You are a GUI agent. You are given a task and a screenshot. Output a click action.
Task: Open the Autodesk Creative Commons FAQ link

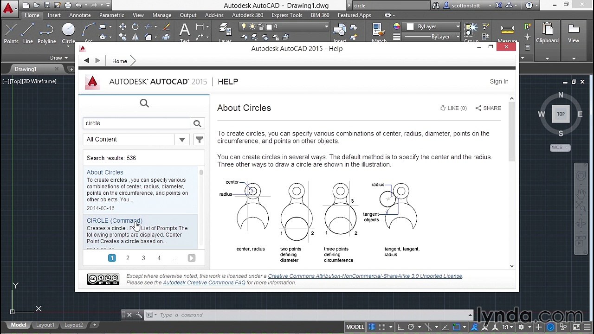(x=204, y=283)
